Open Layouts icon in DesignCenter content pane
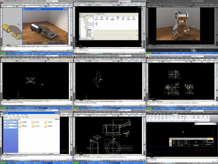This screenshot has width=218, height=164. pyautogui.click(x=107, y=19)
